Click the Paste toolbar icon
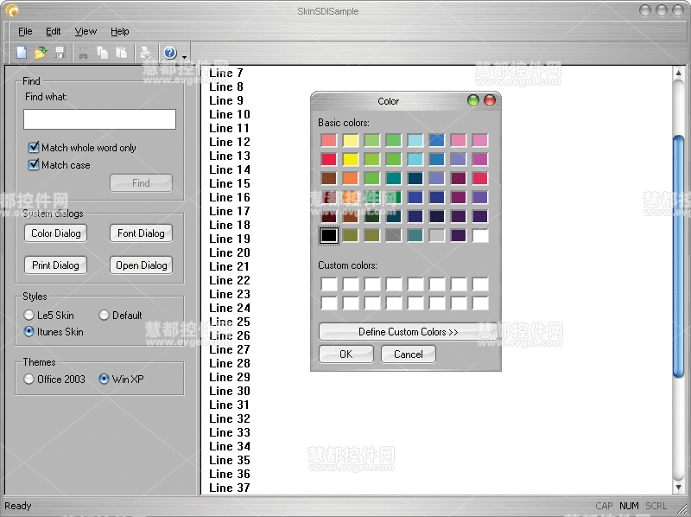This screenshot has height=517, width=691. coord(121,53)
